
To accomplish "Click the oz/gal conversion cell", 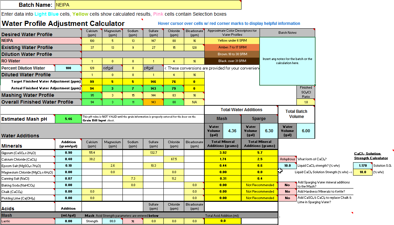I will point(112,68).
